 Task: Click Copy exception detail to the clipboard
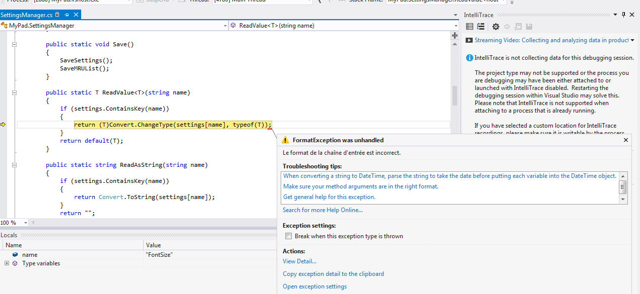333,274
